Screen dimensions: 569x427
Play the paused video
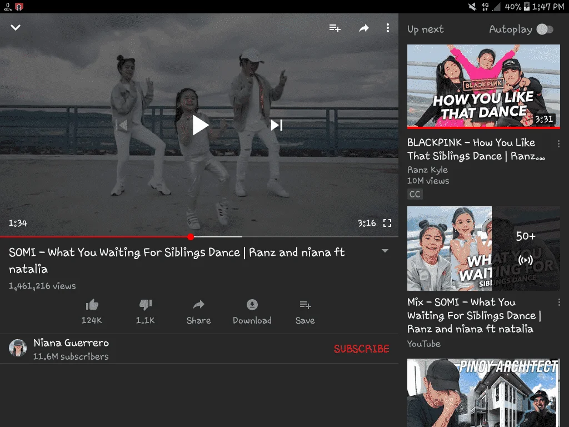(x=200, y=125)
